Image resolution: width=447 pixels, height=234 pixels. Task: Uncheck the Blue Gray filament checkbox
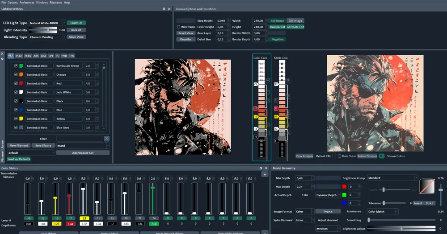click(16, 127)
